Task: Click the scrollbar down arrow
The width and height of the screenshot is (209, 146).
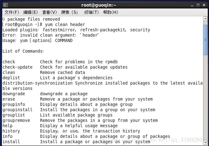Action: point(205,142)
